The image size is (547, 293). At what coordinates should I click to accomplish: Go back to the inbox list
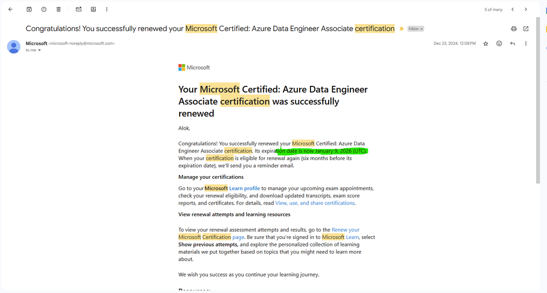(10, 9)
